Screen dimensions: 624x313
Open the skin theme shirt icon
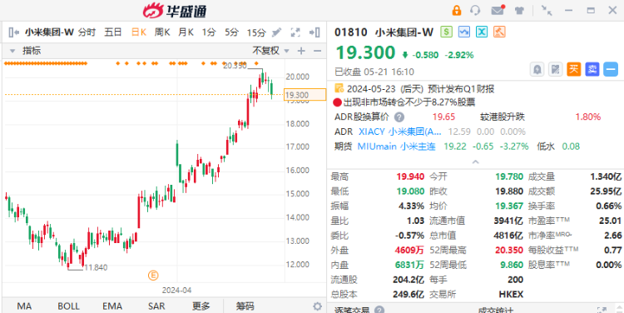[x=519, y=10]
